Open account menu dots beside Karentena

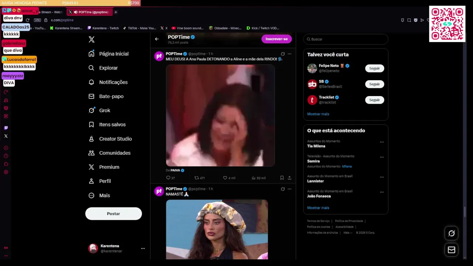point(143,249)
